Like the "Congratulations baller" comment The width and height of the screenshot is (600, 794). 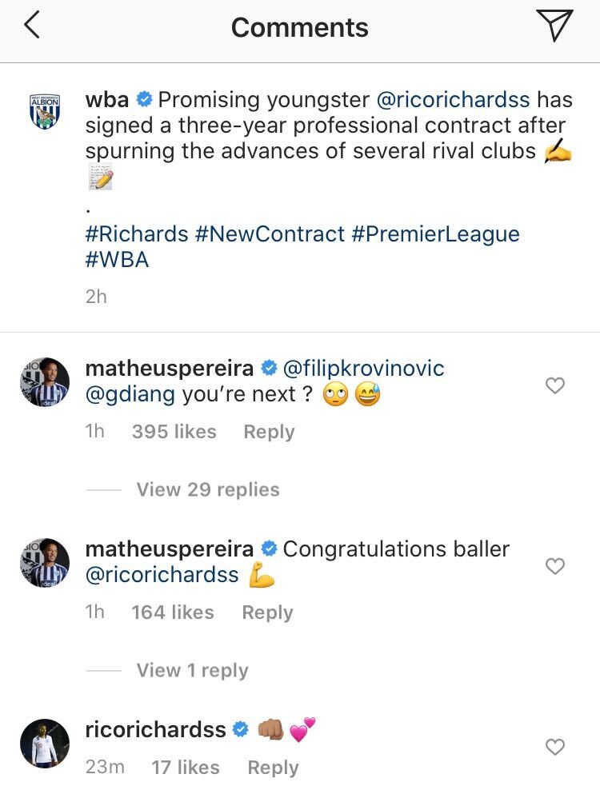[x=554, y=567]
